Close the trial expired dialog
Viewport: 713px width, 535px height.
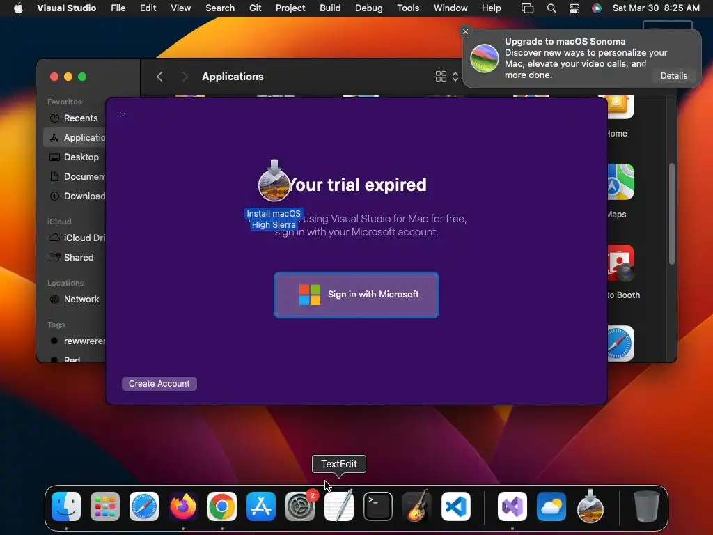click(x=123, y=115)
